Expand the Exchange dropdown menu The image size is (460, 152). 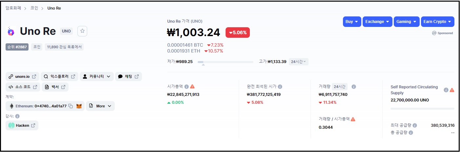click(378, 22)
